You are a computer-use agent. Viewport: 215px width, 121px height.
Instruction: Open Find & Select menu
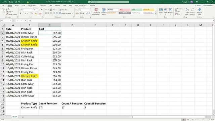tap(192, 11)
